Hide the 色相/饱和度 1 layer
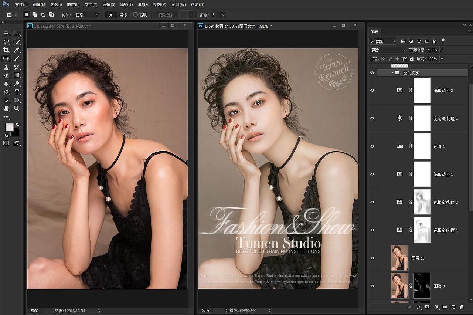 (x=372, y=230)
